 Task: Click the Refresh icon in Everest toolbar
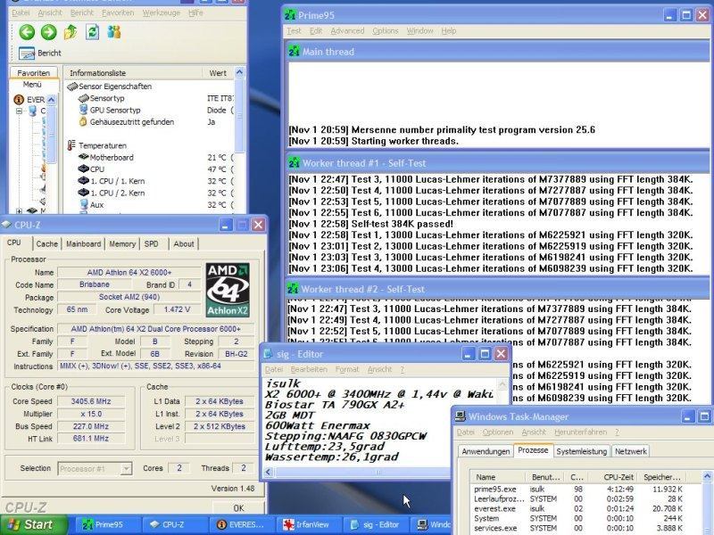click(x=93, y=32)
